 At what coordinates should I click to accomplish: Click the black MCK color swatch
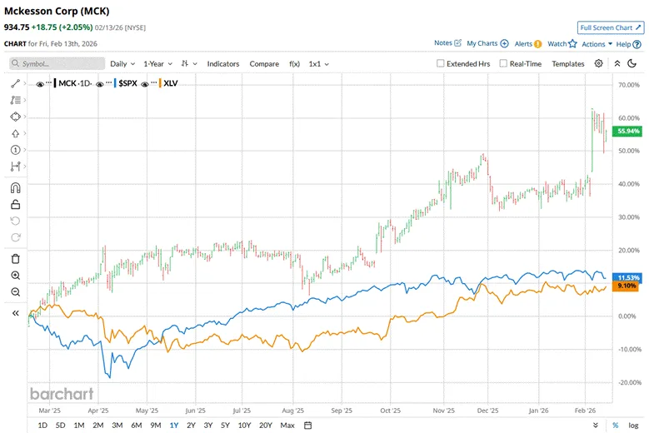[x=55, y=84]
